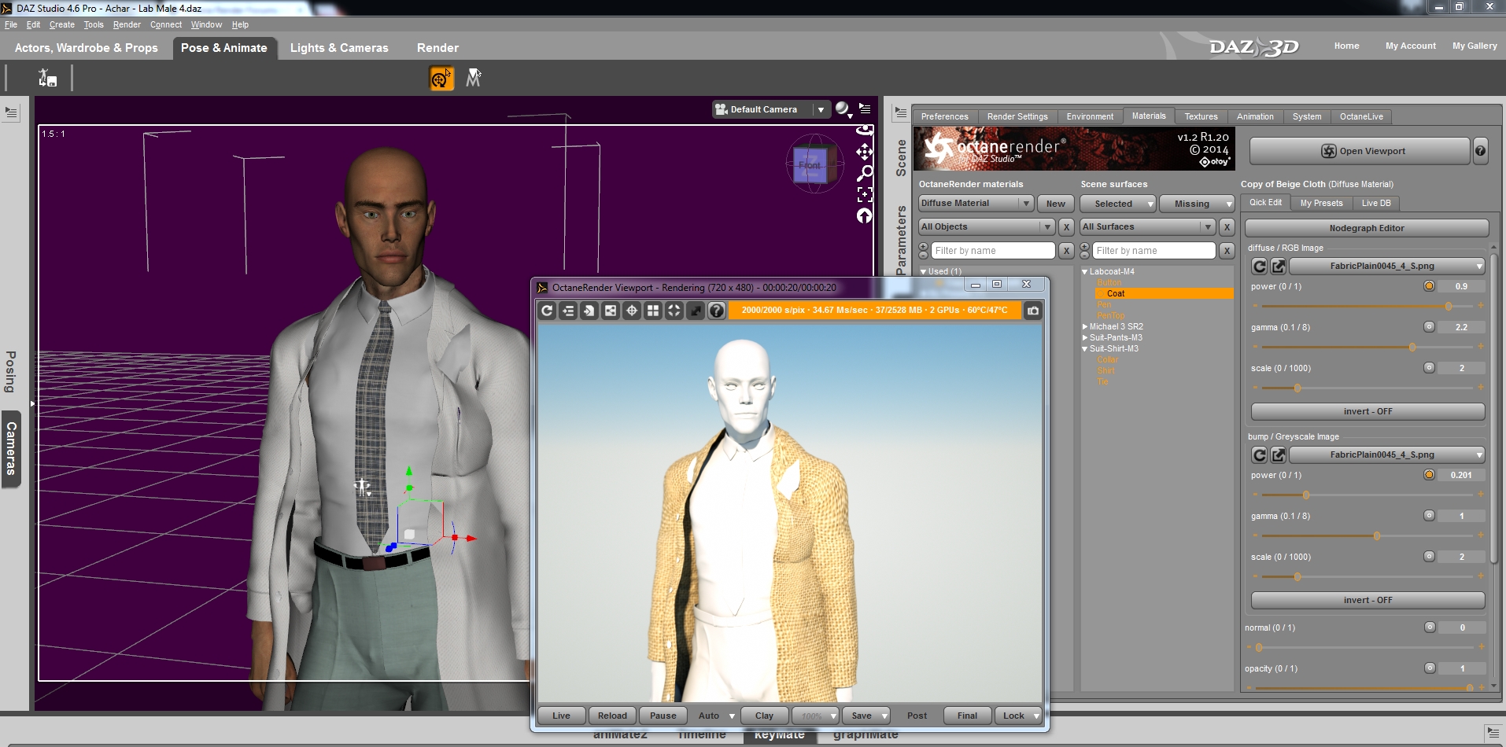Open the Nodegraph Editor
1506x747 pixels.
coord(1367,228)
